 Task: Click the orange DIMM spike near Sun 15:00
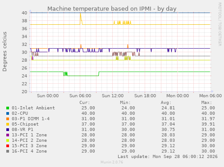click(128, 46)
